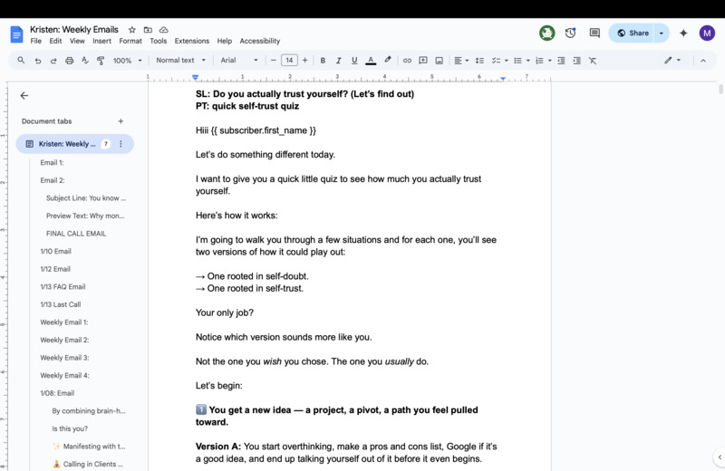Click the move-to-folder icon by the title
Image resolution: width=725 pixels, height=471 pixels.
148,30
